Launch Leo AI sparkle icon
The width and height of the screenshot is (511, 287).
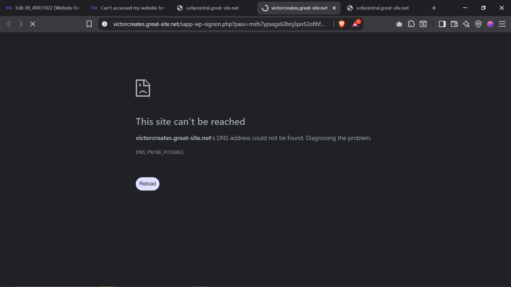coord(466,24)
